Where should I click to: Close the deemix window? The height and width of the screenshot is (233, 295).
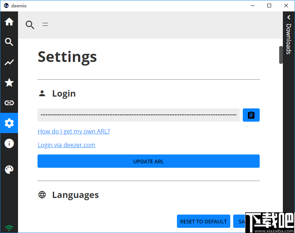click(x=286, y=6)
